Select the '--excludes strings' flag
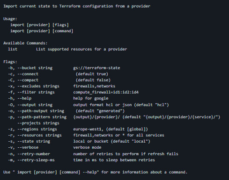This screenshot has width=229, height=180. click(x=38, y=86)
